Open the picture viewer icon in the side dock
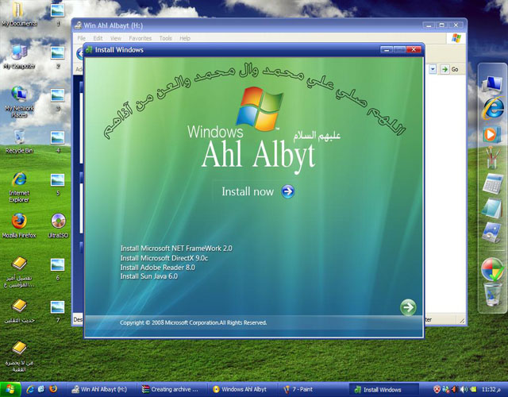 (x=492, y=232)
